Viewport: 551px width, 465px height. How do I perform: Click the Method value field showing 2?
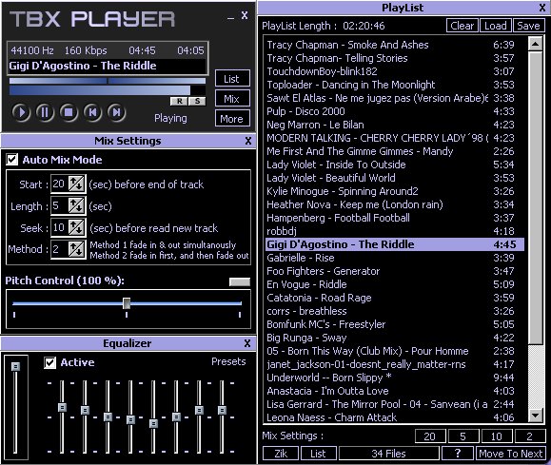(x=60, y=249)
